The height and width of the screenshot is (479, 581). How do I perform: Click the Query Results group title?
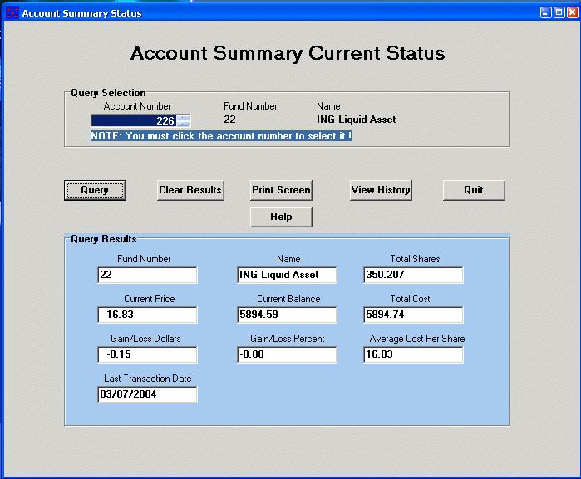point(104,239)
